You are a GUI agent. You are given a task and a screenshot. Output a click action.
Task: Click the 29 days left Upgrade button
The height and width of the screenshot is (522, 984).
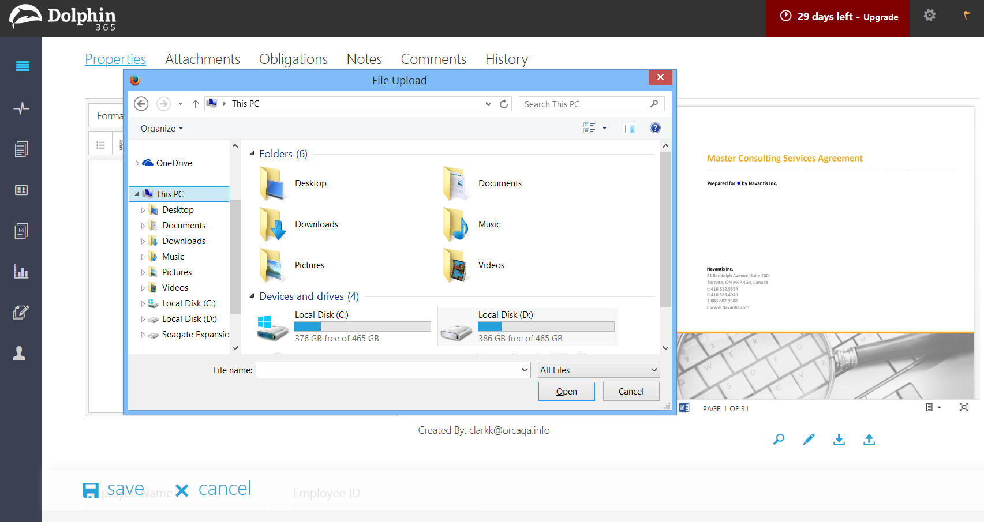837,17
